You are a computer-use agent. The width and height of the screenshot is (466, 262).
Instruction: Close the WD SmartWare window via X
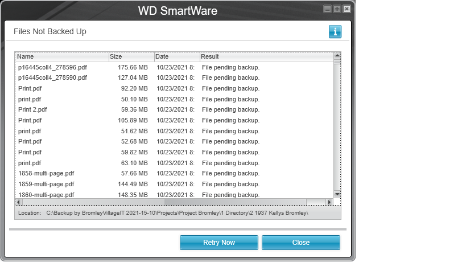tap(347, 9)
